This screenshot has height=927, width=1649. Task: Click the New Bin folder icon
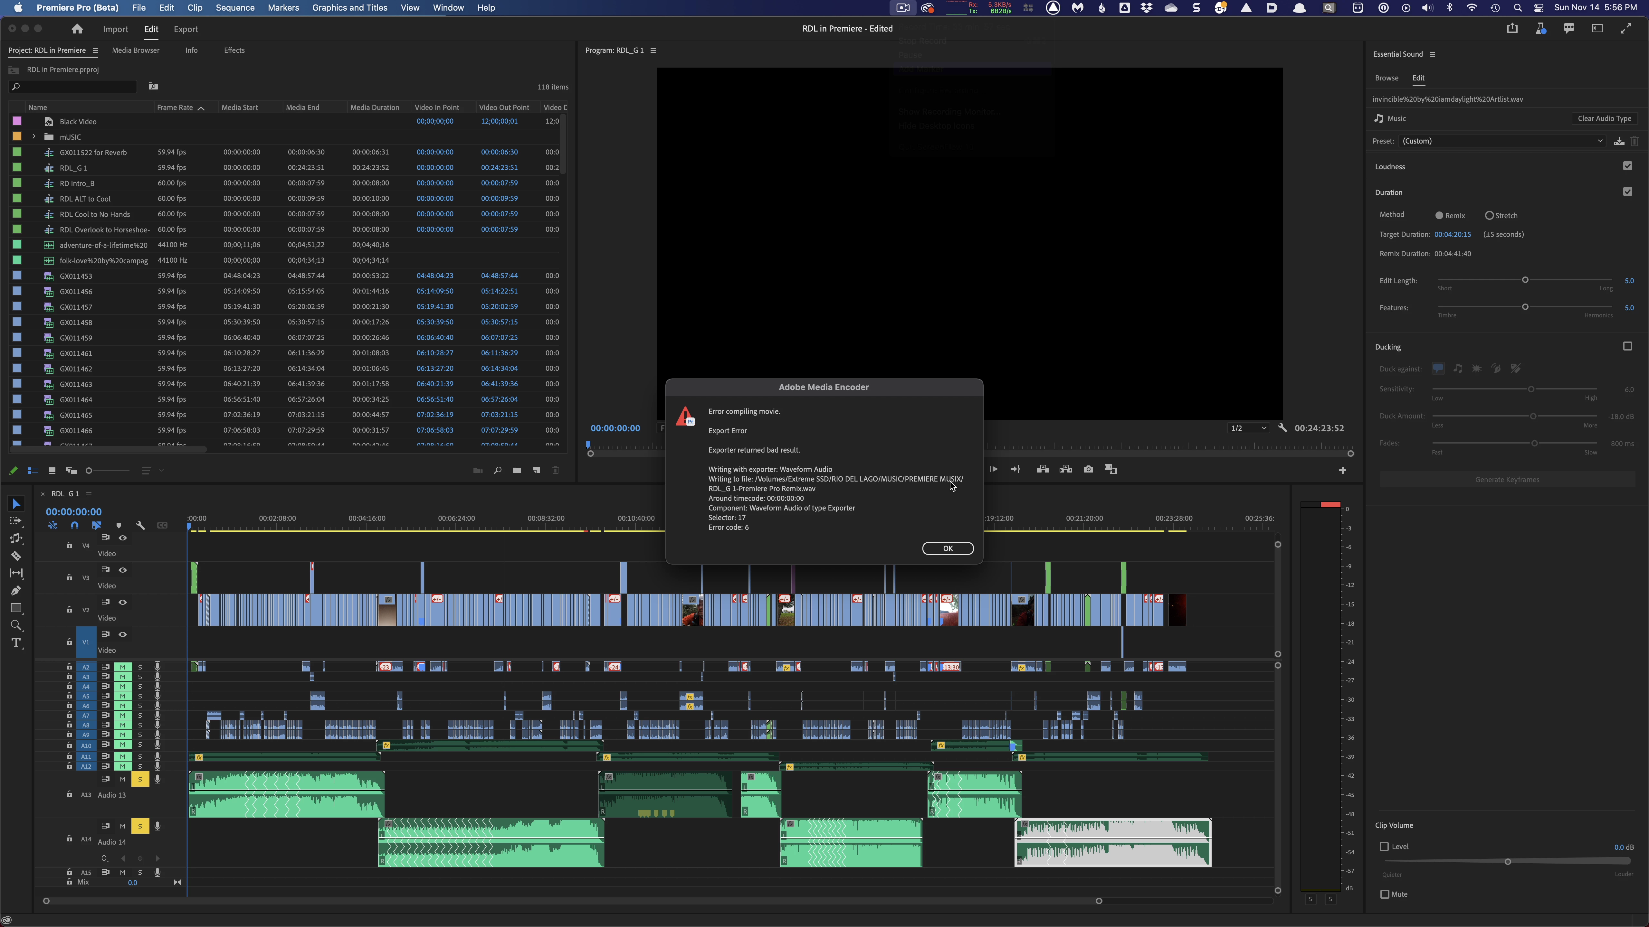tap(517, 470)
